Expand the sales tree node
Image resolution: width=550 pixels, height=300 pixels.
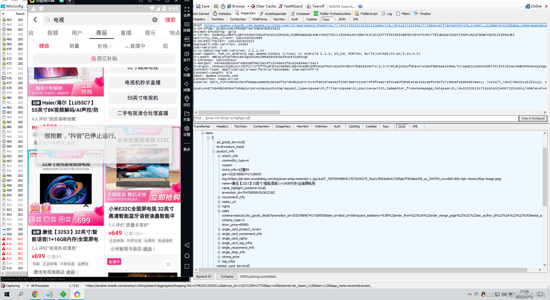[x=219, y=211]
